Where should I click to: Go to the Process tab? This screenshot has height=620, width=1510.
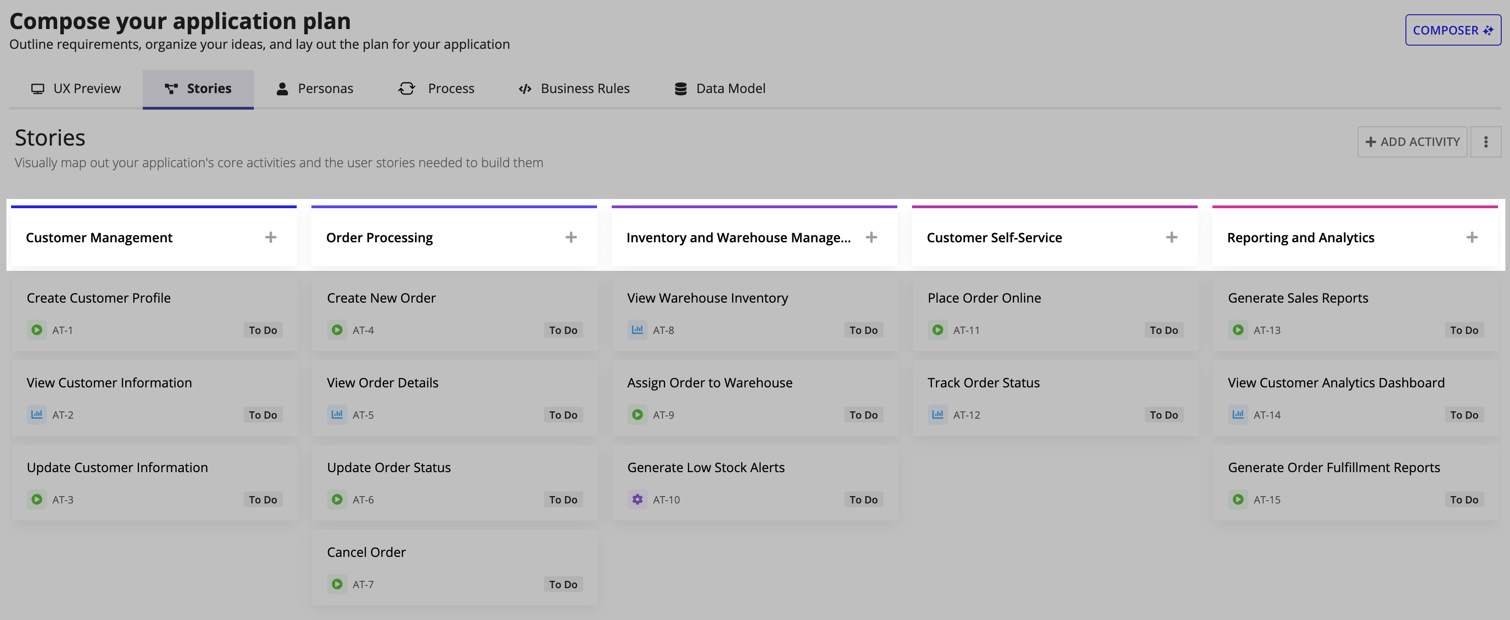(x=436, y=88)
